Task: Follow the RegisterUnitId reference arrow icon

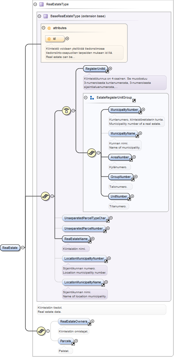Action: [107, 72]
